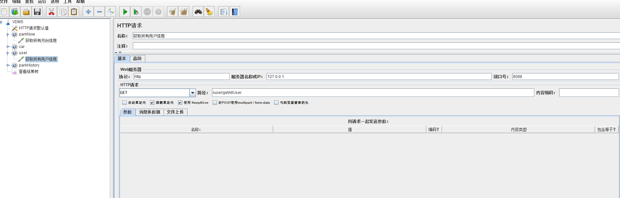Shutdown test threads with grey X icon
620x198 pixels.
point(158,12)
